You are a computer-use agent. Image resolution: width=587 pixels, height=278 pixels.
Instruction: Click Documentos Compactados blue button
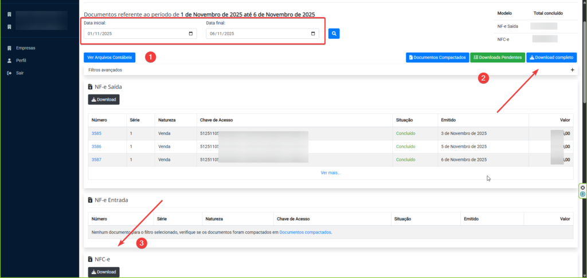437,58
